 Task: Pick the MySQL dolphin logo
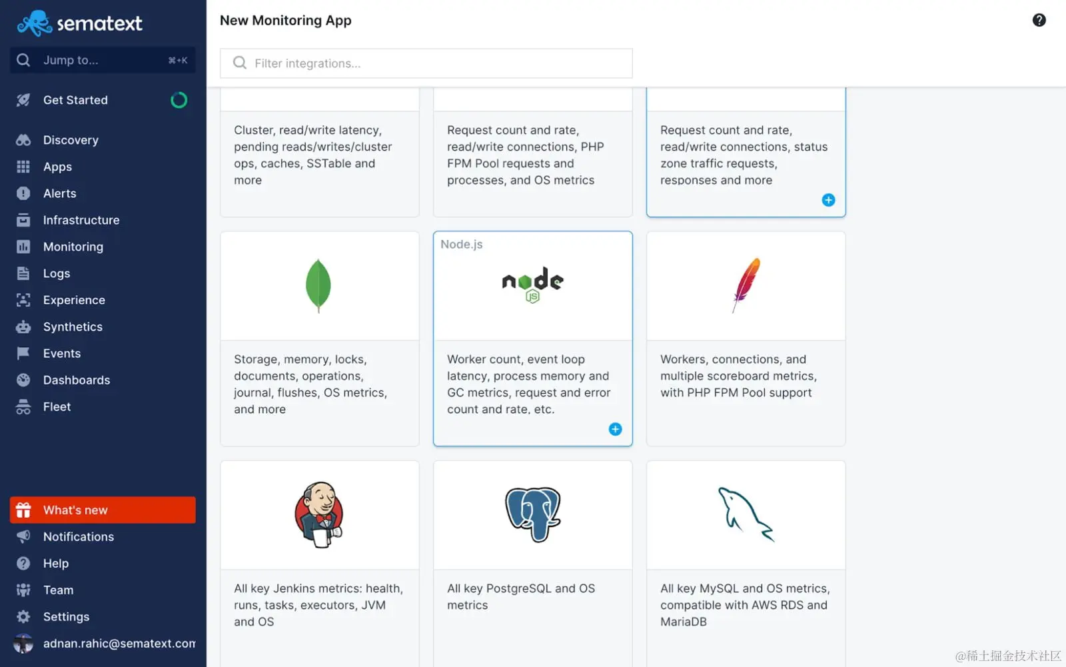[x=746, y=514]
